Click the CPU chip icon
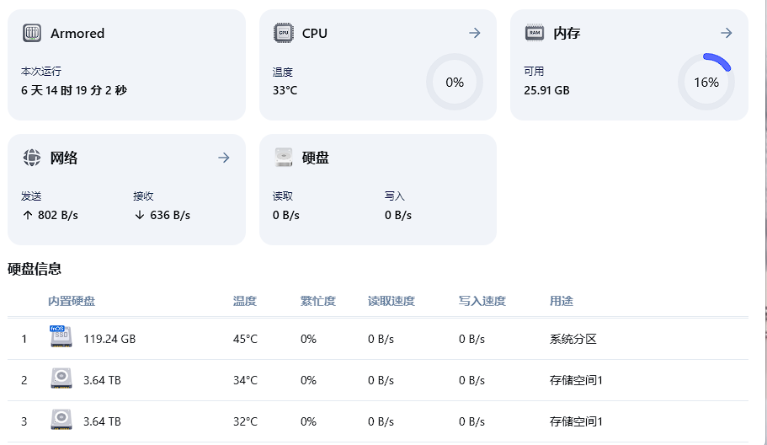The height and width of the screenshot is (445, 767). (283, 33)
